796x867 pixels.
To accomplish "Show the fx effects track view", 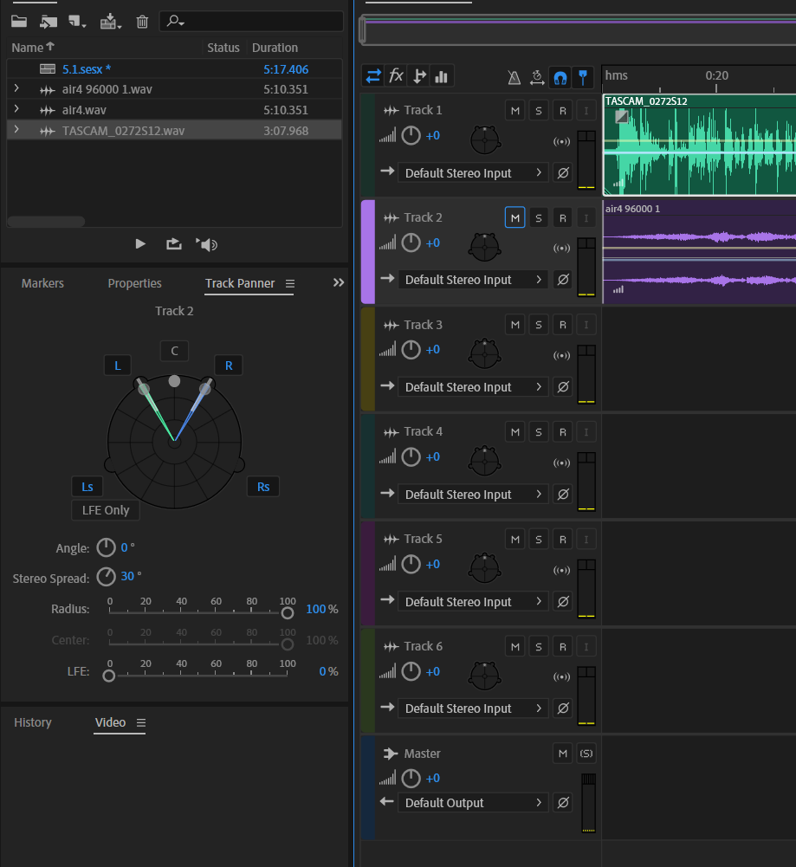I will [396, 76].
